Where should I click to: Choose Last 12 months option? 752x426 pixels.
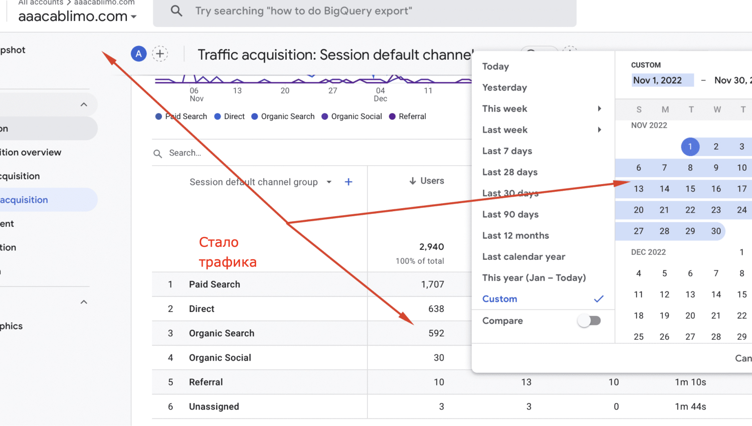click(x=515, y=235)
